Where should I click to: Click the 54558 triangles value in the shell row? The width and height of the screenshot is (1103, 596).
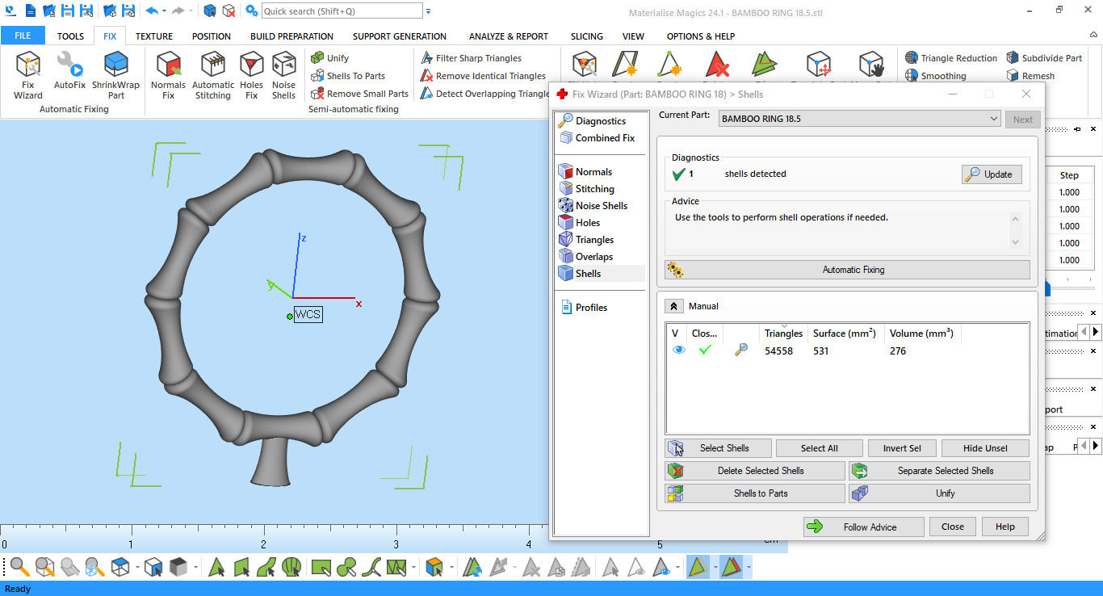click(780, 350)
